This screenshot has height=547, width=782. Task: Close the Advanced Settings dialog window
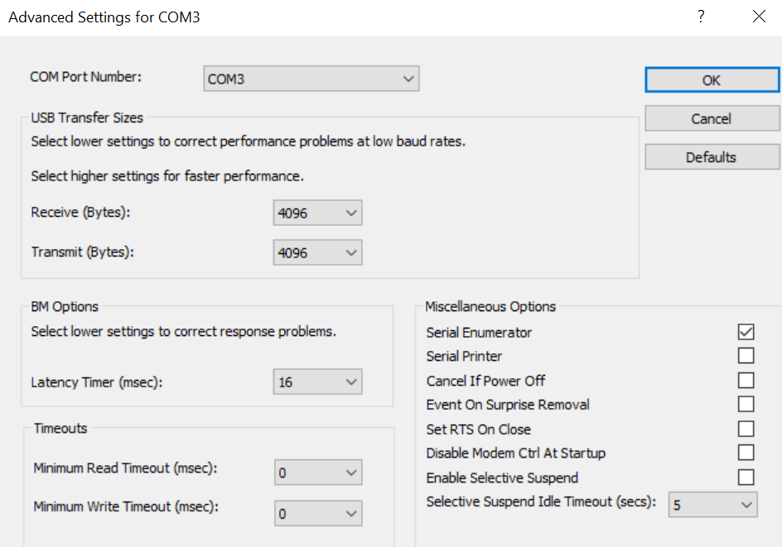click(759, 17)
